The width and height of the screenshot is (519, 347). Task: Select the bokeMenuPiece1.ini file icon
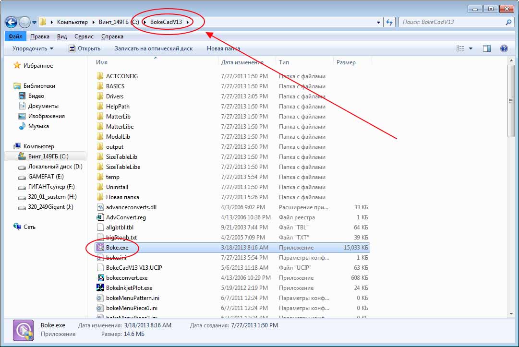[100, 308]
